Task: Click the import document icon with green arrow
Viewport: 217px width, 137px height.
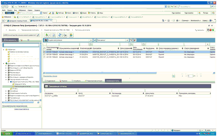Action: pyautogui.click(x=46, y=35)
